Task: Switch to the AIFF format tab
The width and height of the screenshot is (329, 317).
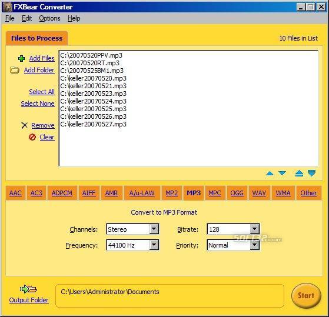Action: pos(89,193)
